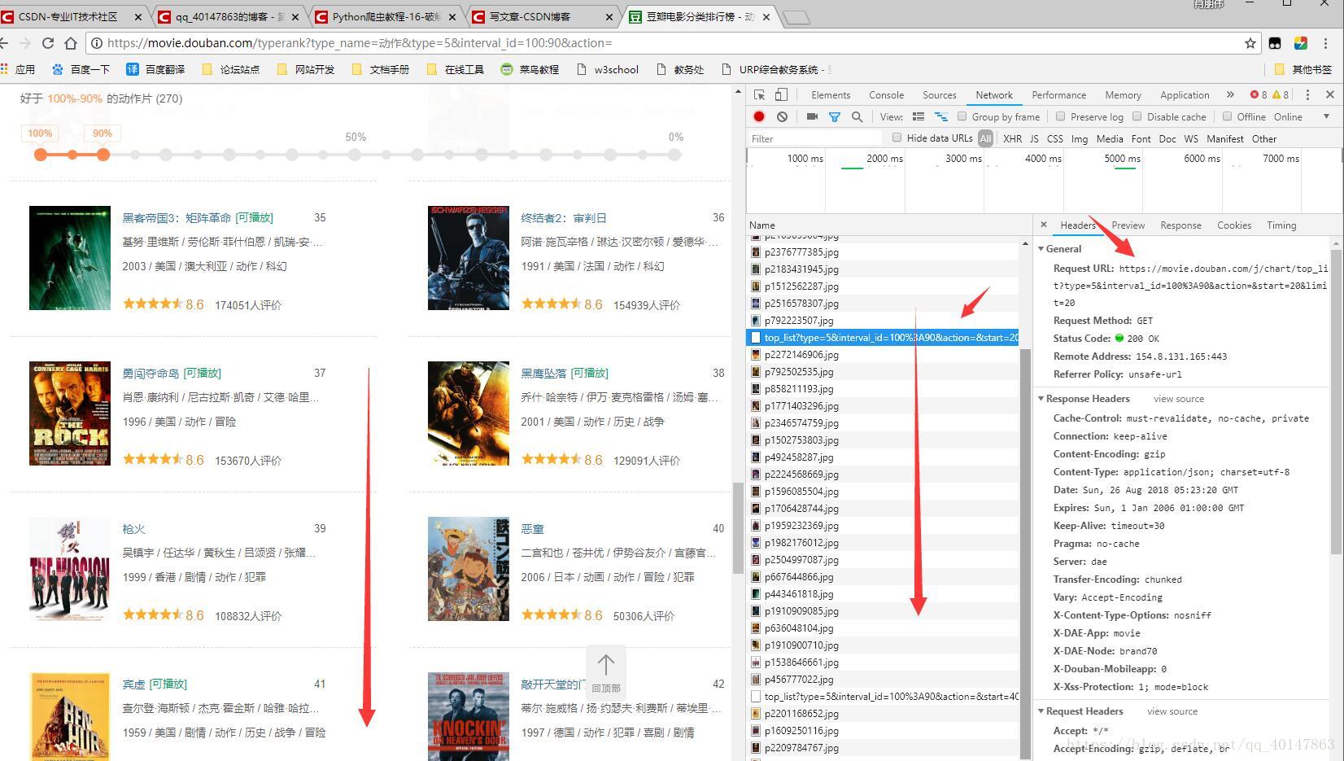This screenshot has width=1344, height=761.
Task: Go to the browser home page
Action: [x=71, y=43]
